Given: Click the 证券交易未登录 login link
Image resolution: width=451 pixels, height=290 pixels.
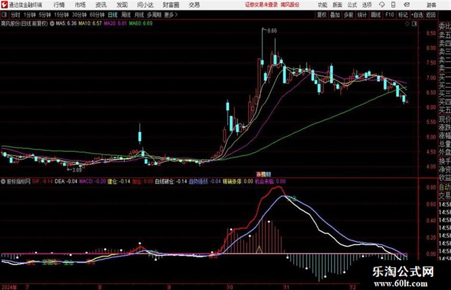Looking at the screenshot, I should coord(262,5).
